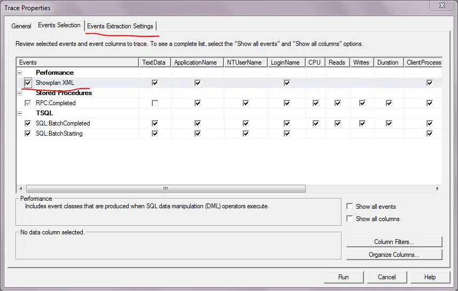Uncheck the SQL:BatchStarting event checkbox

click(28, 133)
